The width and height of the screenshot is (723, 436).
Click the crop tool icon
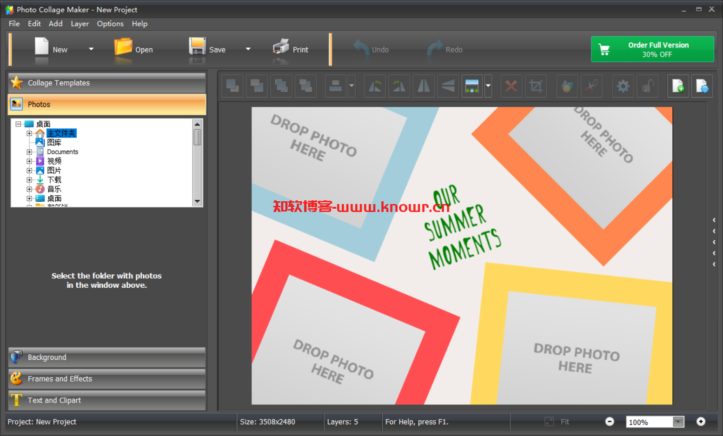tap(536, 86)
